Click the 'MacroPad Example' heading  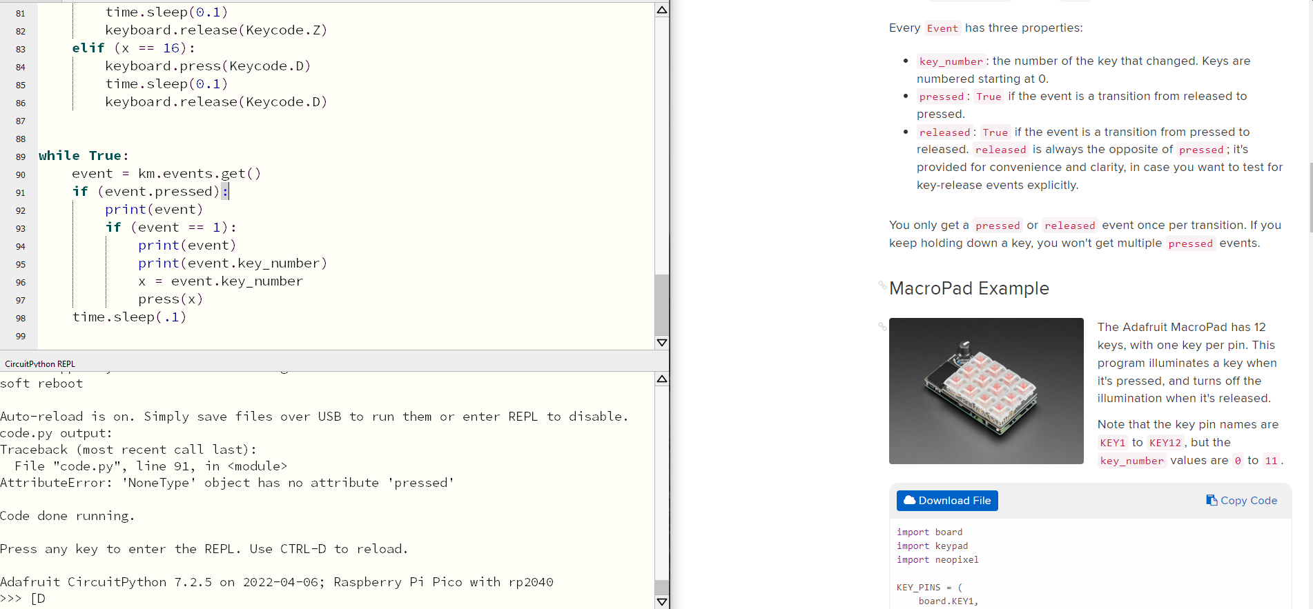[x=969, y=288]
